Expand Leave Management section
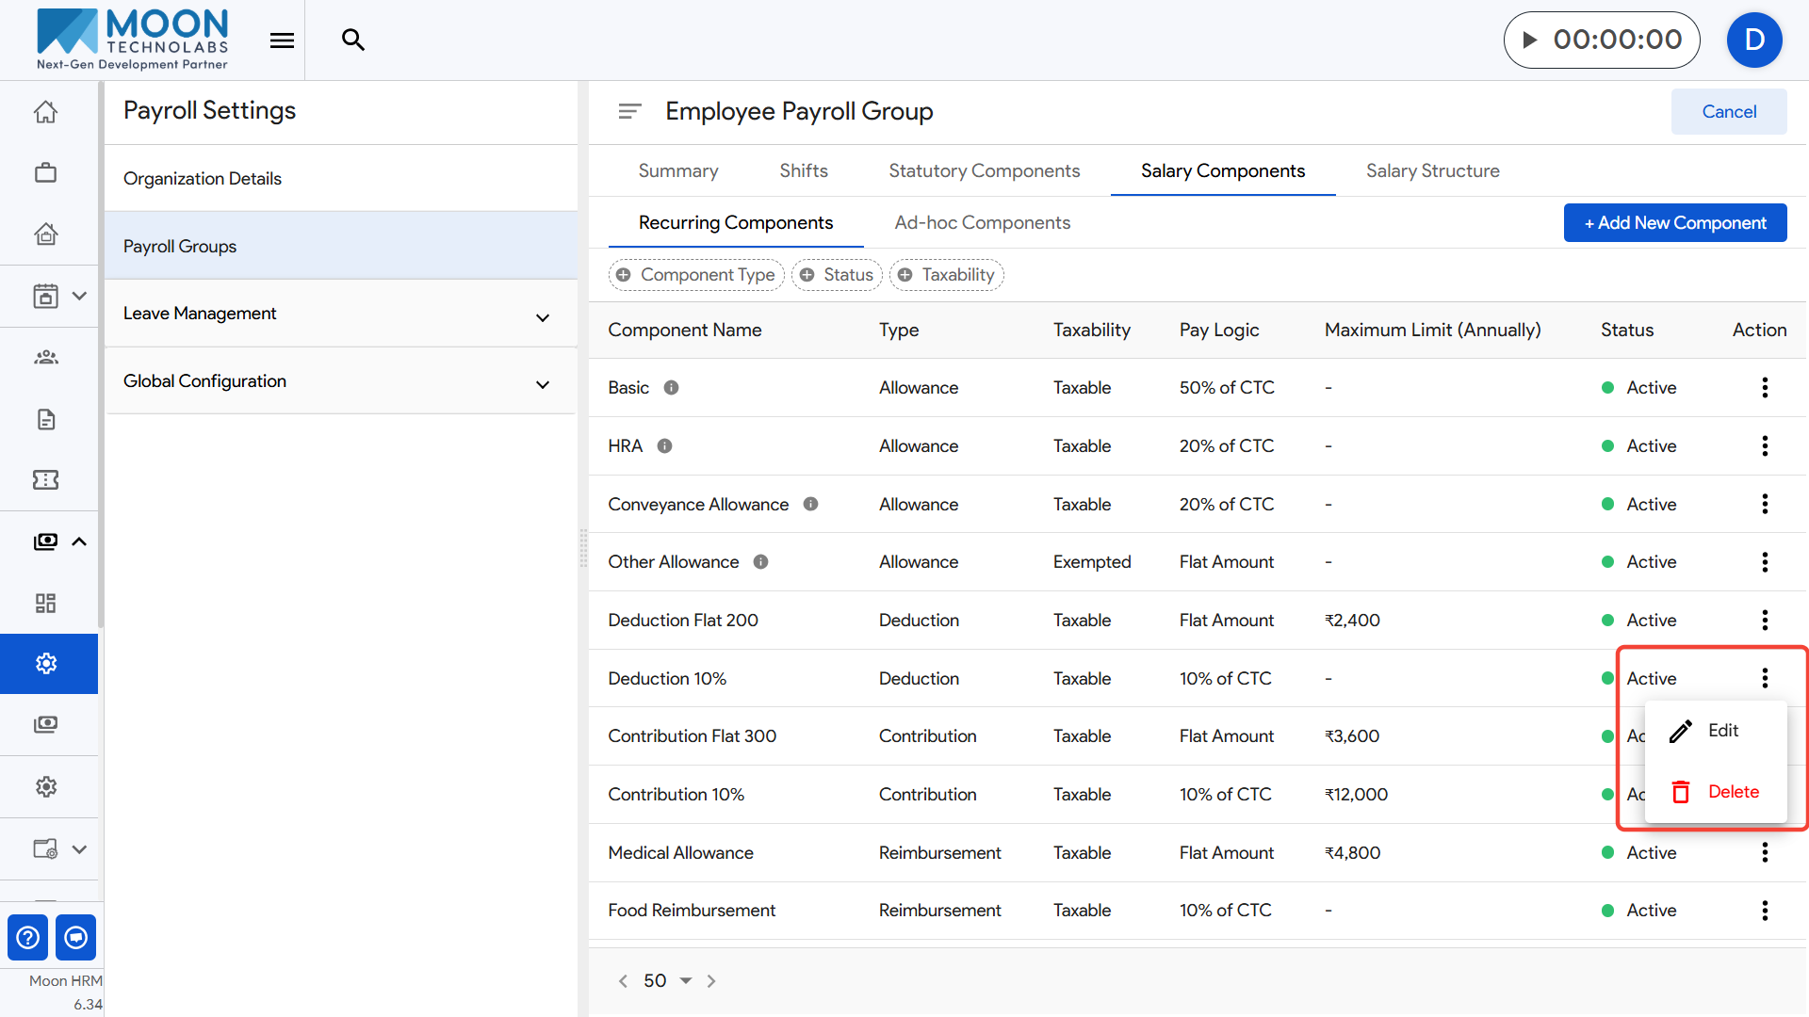1809x1017 pixels. (x=542, y=317)
